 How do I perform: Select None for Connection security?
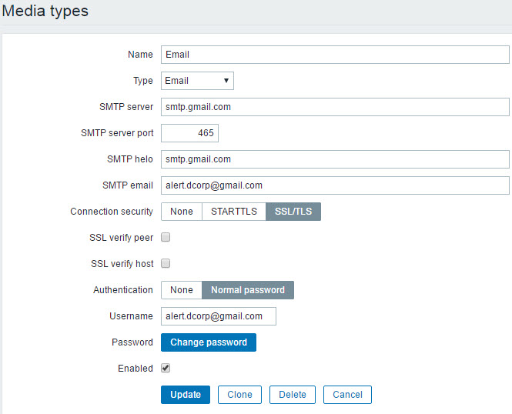[x=182, y=212]
